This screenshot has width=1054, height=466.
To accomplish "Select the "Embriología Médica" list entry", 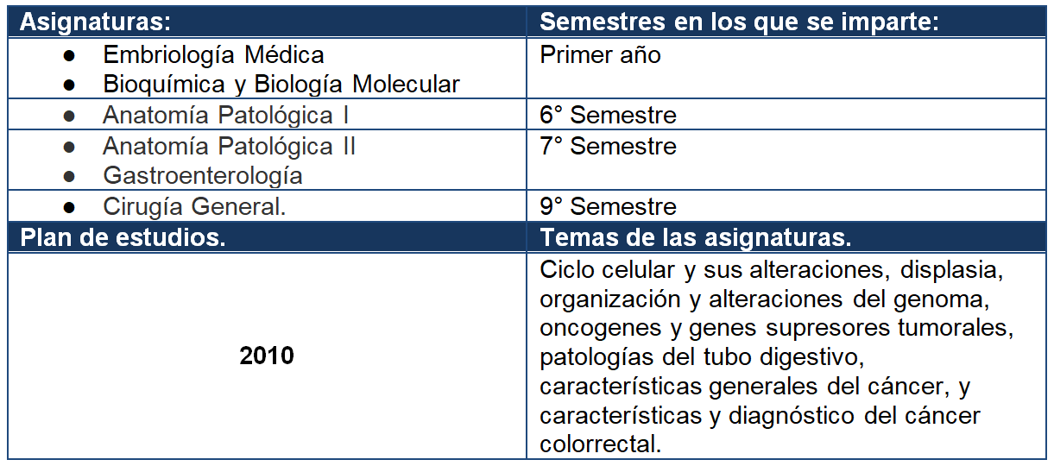I will pyautogui.click(x=213, y=55).
